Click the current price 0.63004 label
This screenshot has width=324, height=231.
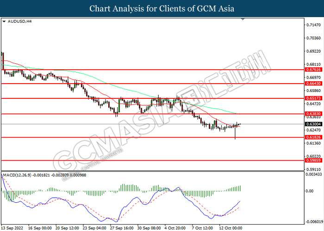[x=313, y=124]
